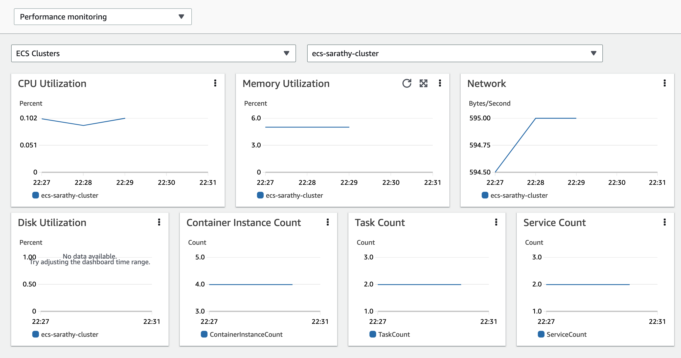Screen dimensions: 681x358
Task: Click the Disk Utilization widget title
Action: (52, 223)
